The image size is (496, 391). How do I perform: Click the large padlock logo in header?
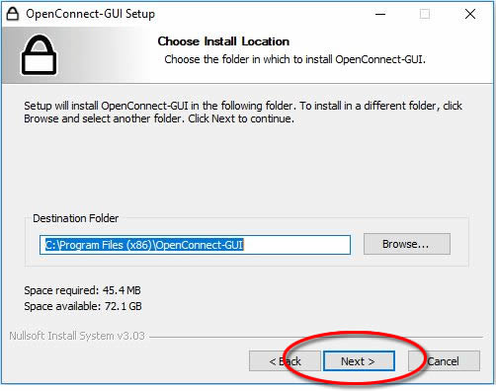tap(39, 55)
